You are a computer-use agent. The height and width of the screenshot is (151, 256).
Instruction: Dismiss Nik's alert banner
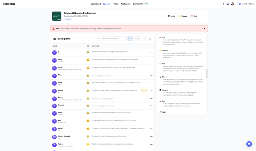(204, 29)
